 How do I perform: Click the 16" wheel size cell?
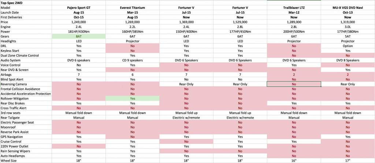coord(294,160)
